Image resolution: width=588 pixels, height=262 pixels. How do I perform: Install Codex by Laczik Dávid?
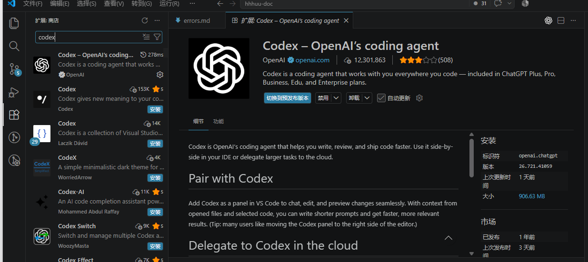pyautogui.click(x=155, y=144)
